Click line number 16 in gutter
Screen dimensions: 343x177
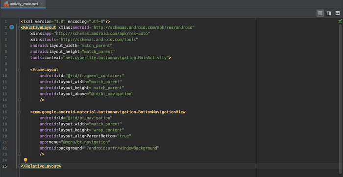pyautogui.click(x=4, y=112)
